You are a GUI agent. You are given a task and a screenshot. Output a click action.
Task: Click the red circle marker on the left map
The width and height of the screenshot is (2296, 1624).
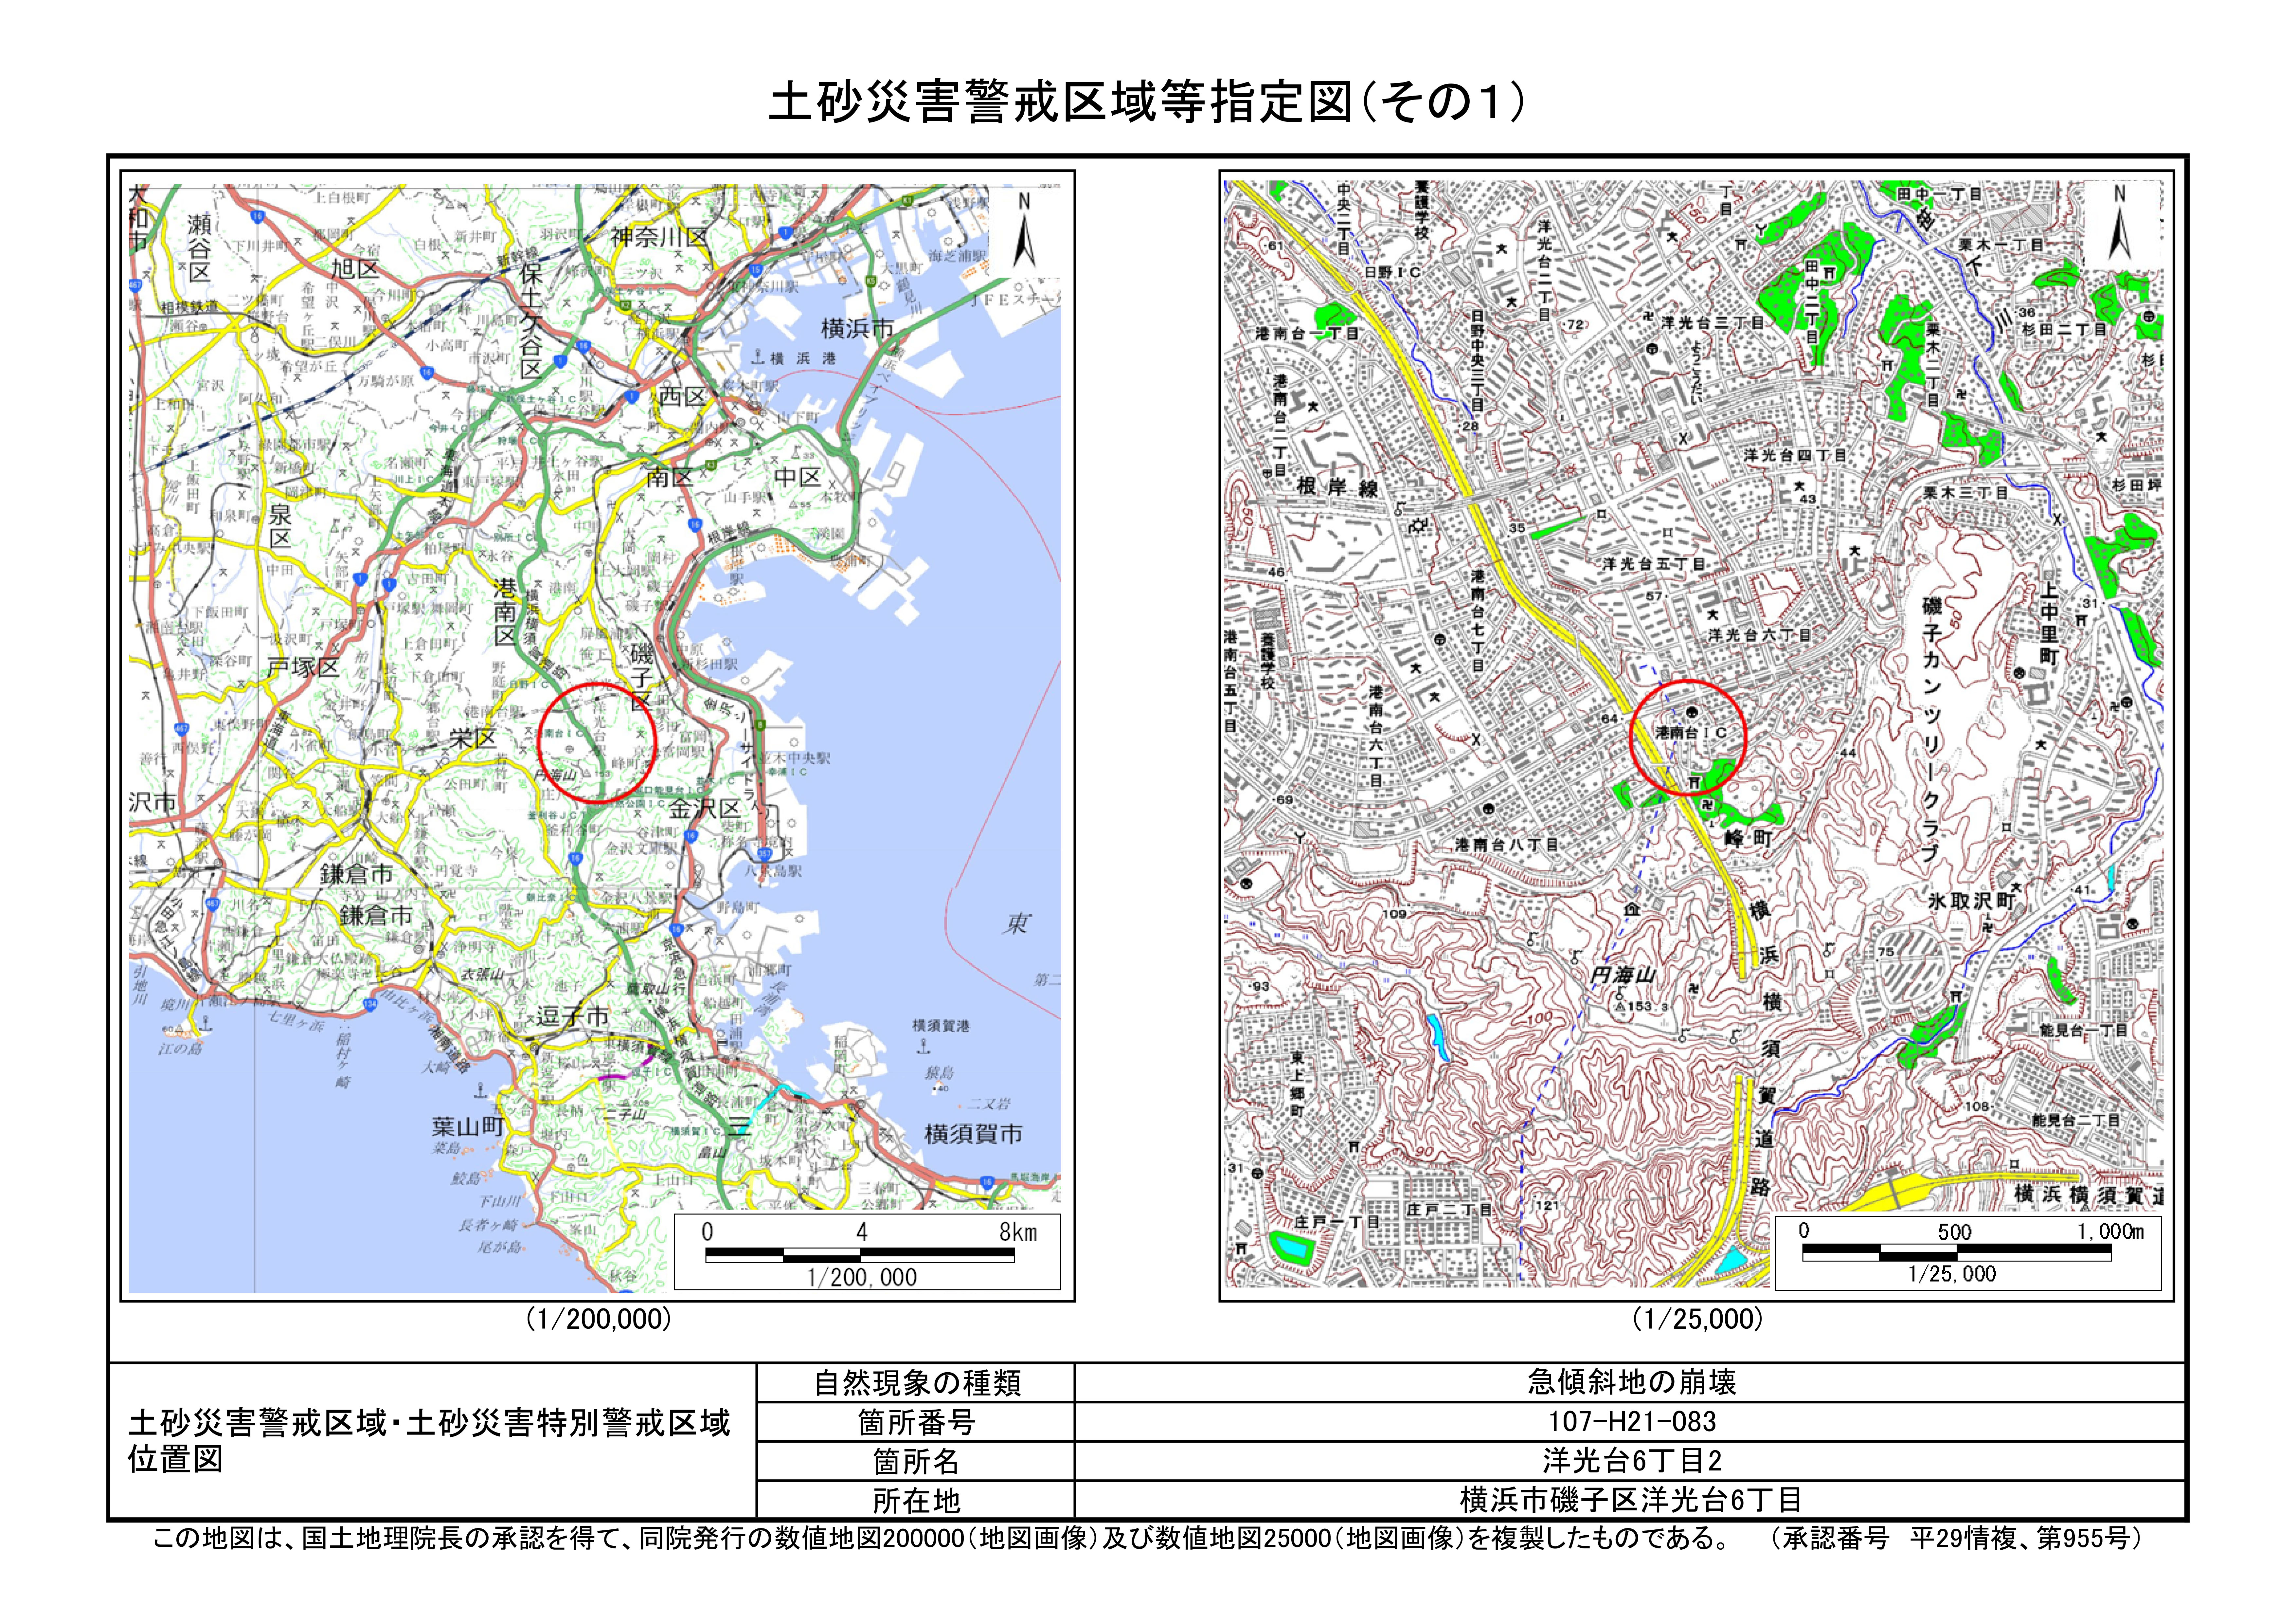597,742
